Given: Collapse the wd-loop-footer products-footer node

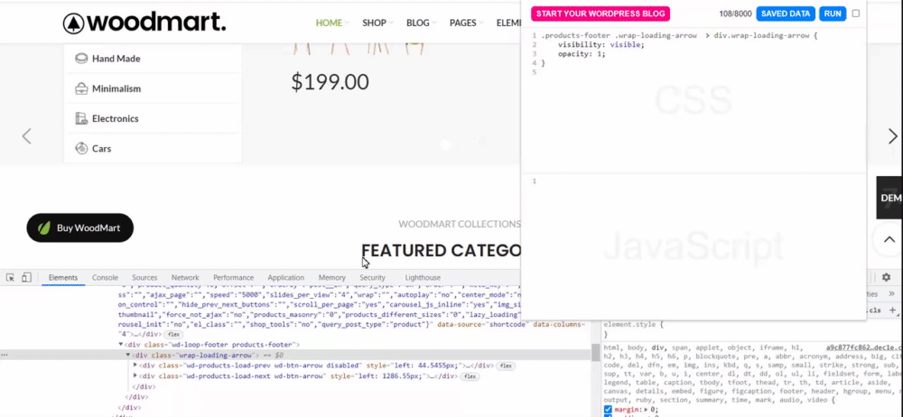Looking at the screenshot, I should (121, 345).
